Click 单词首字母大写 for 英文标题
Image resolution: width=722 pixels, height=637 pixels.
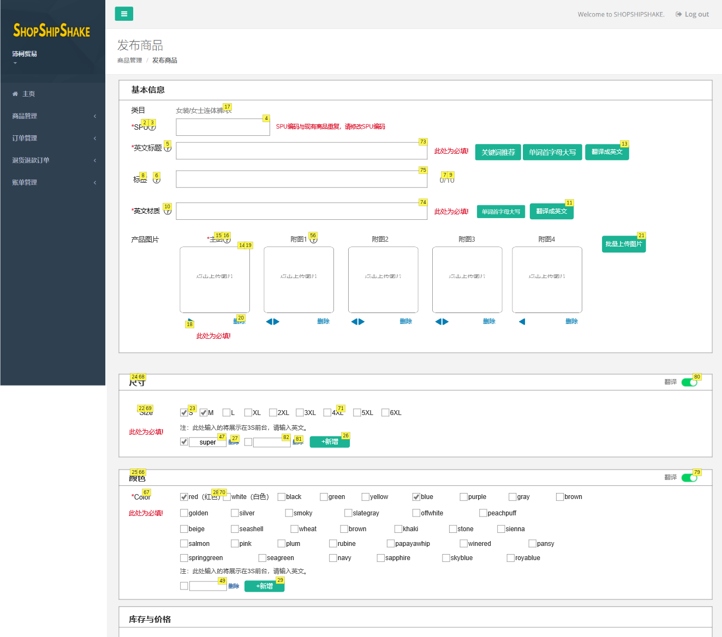tap(552, 152)
